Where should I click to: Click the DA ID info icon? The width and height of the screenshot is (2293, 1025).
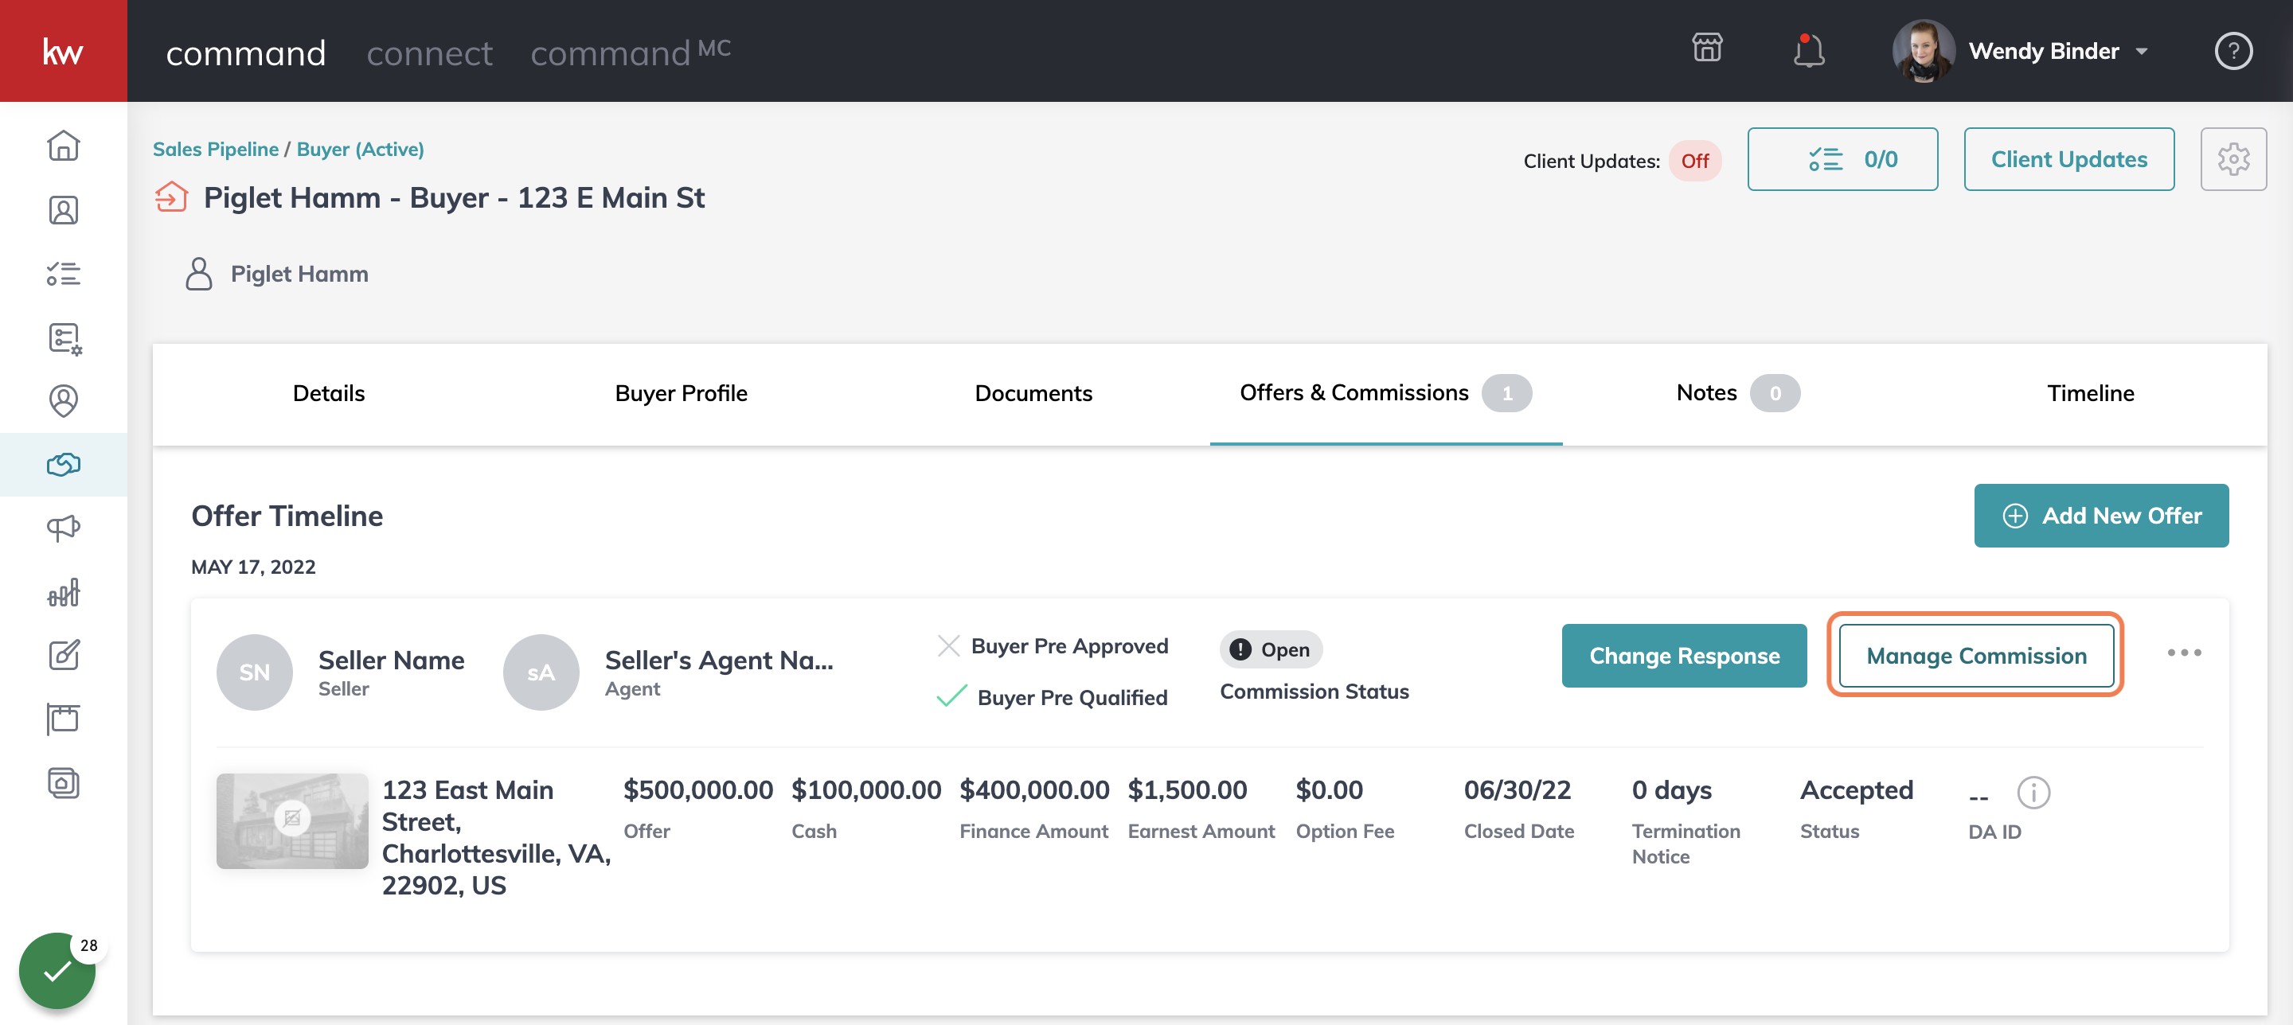click(2032, 792)
